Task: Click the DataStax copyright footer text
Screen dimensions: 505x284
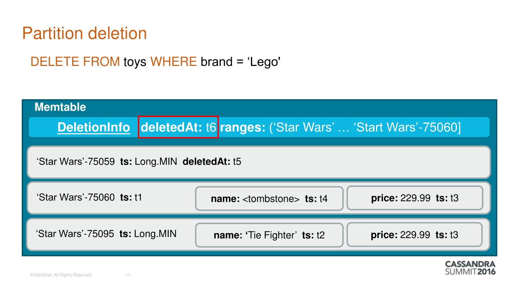Action: point(61,275)
